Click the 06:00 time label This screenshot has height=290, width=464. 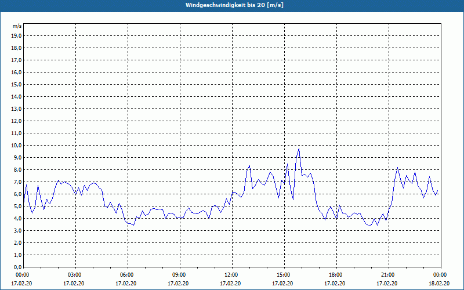128,275
